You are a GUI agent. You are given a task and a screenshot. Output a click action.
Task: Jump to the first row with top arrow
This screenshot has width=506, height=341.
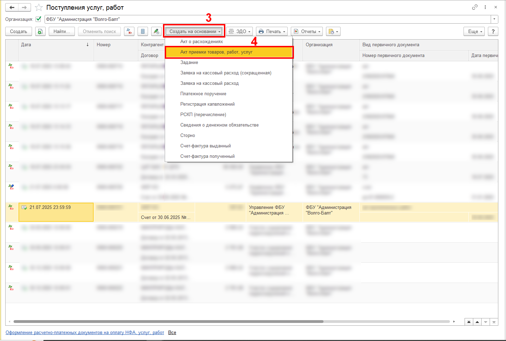point(469,322)
